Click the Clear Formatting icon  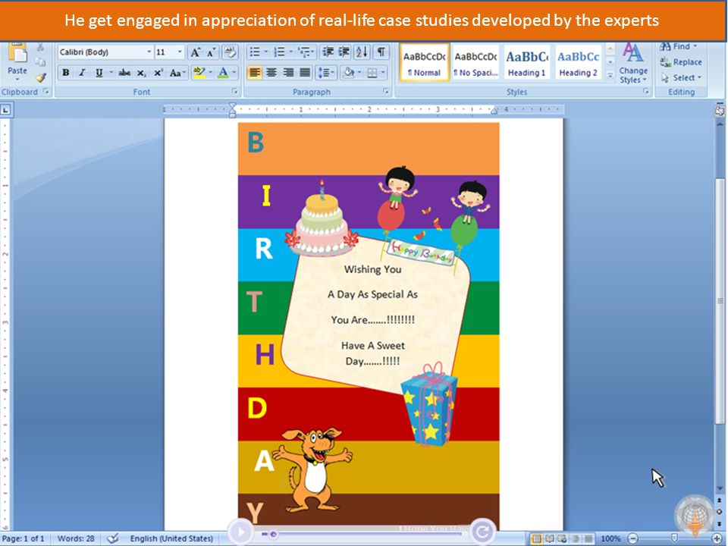tap(230, 52)
